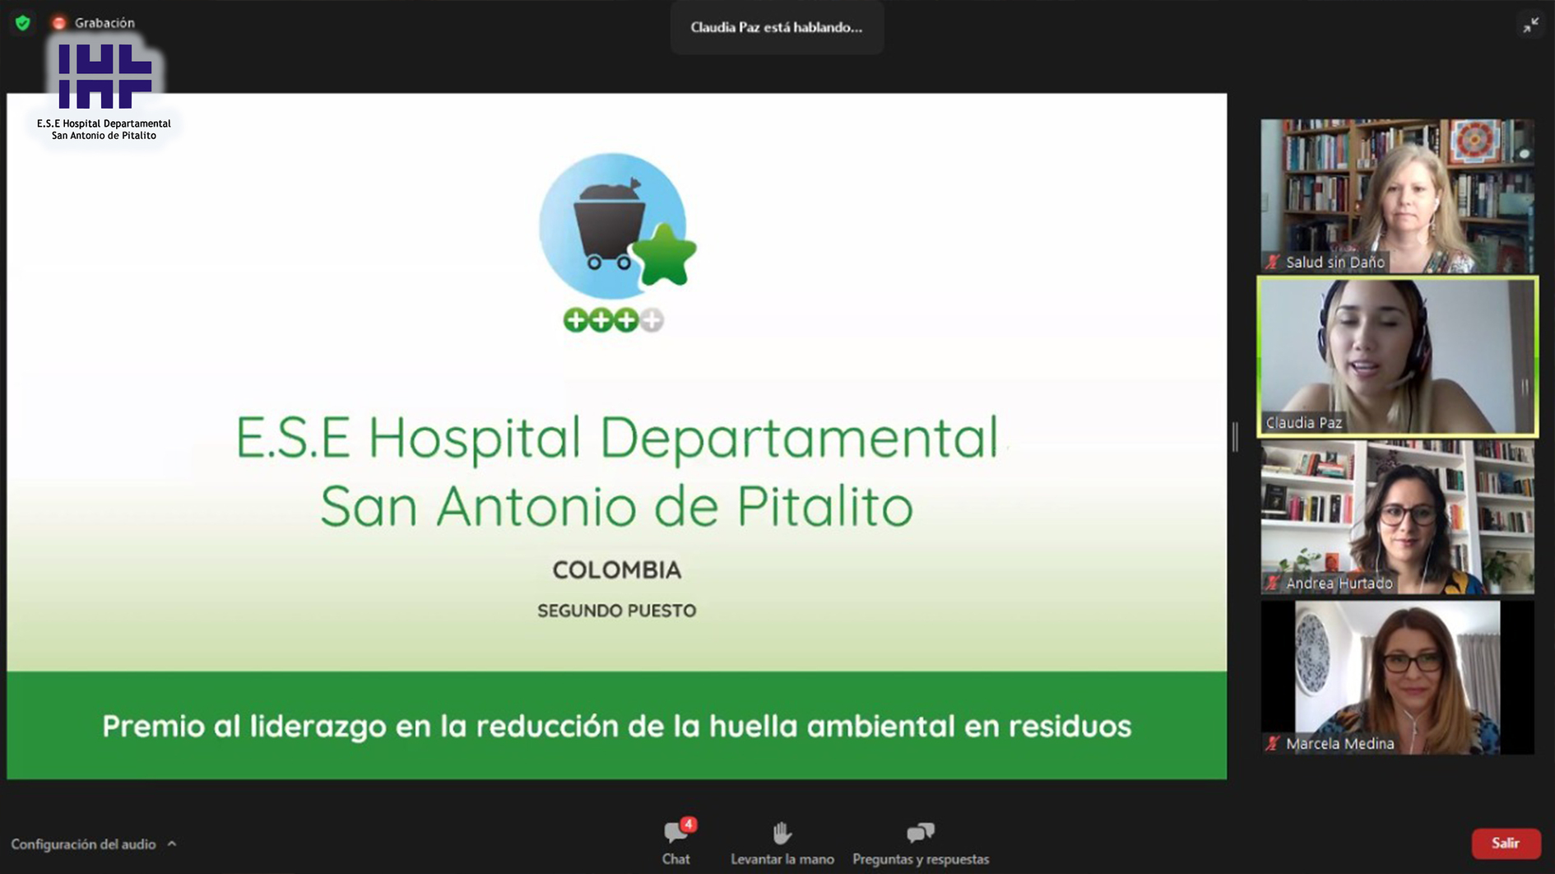Open the Chat panel icon
The width and height of the screenshot is (1555, 874).
pyautogui.click(x=675, y=833)
